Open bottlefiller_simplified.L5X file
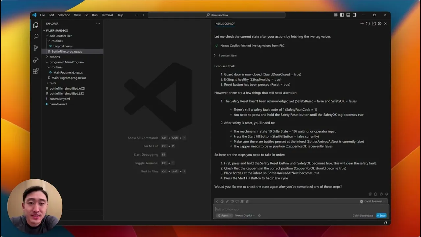This screenshot has height=237, width=421. point(72,93)
